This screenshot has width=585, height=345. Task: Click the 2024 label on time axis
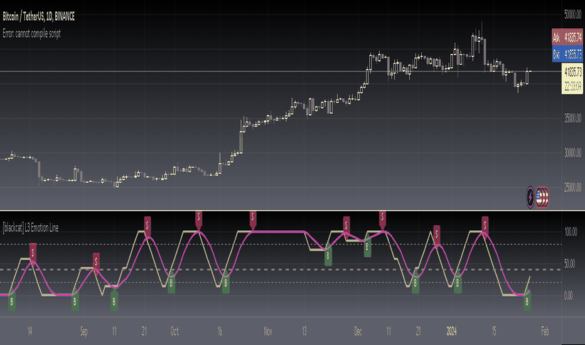click(x=451, y=331)
